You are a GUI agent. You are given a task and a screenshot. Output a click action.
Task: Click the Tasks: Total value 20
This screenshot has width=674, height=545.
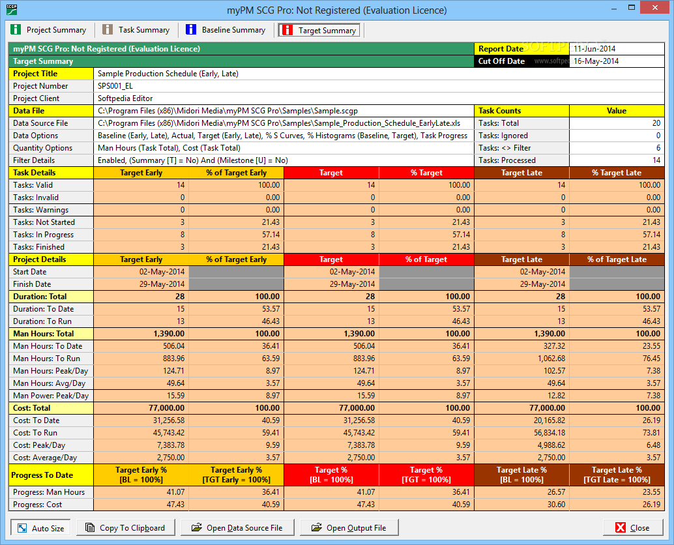[617, 123]
